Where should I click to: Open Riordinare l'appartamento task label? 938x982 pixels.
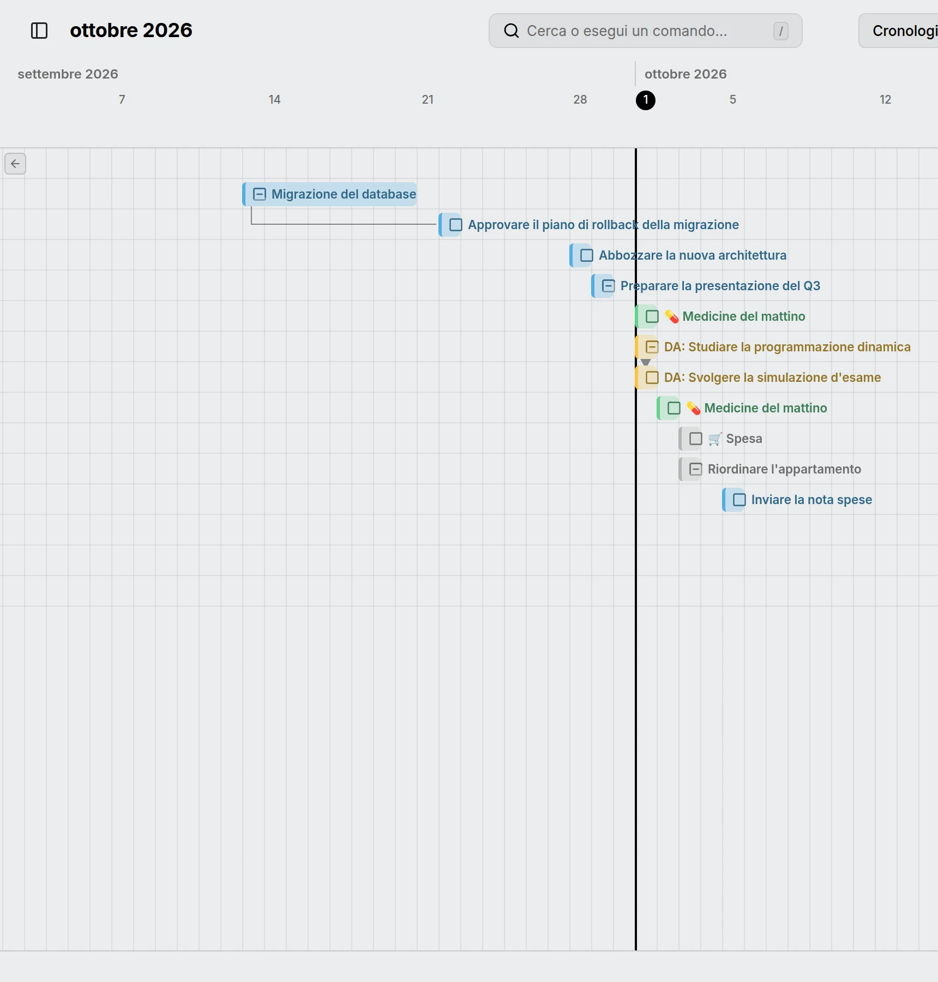784,469
